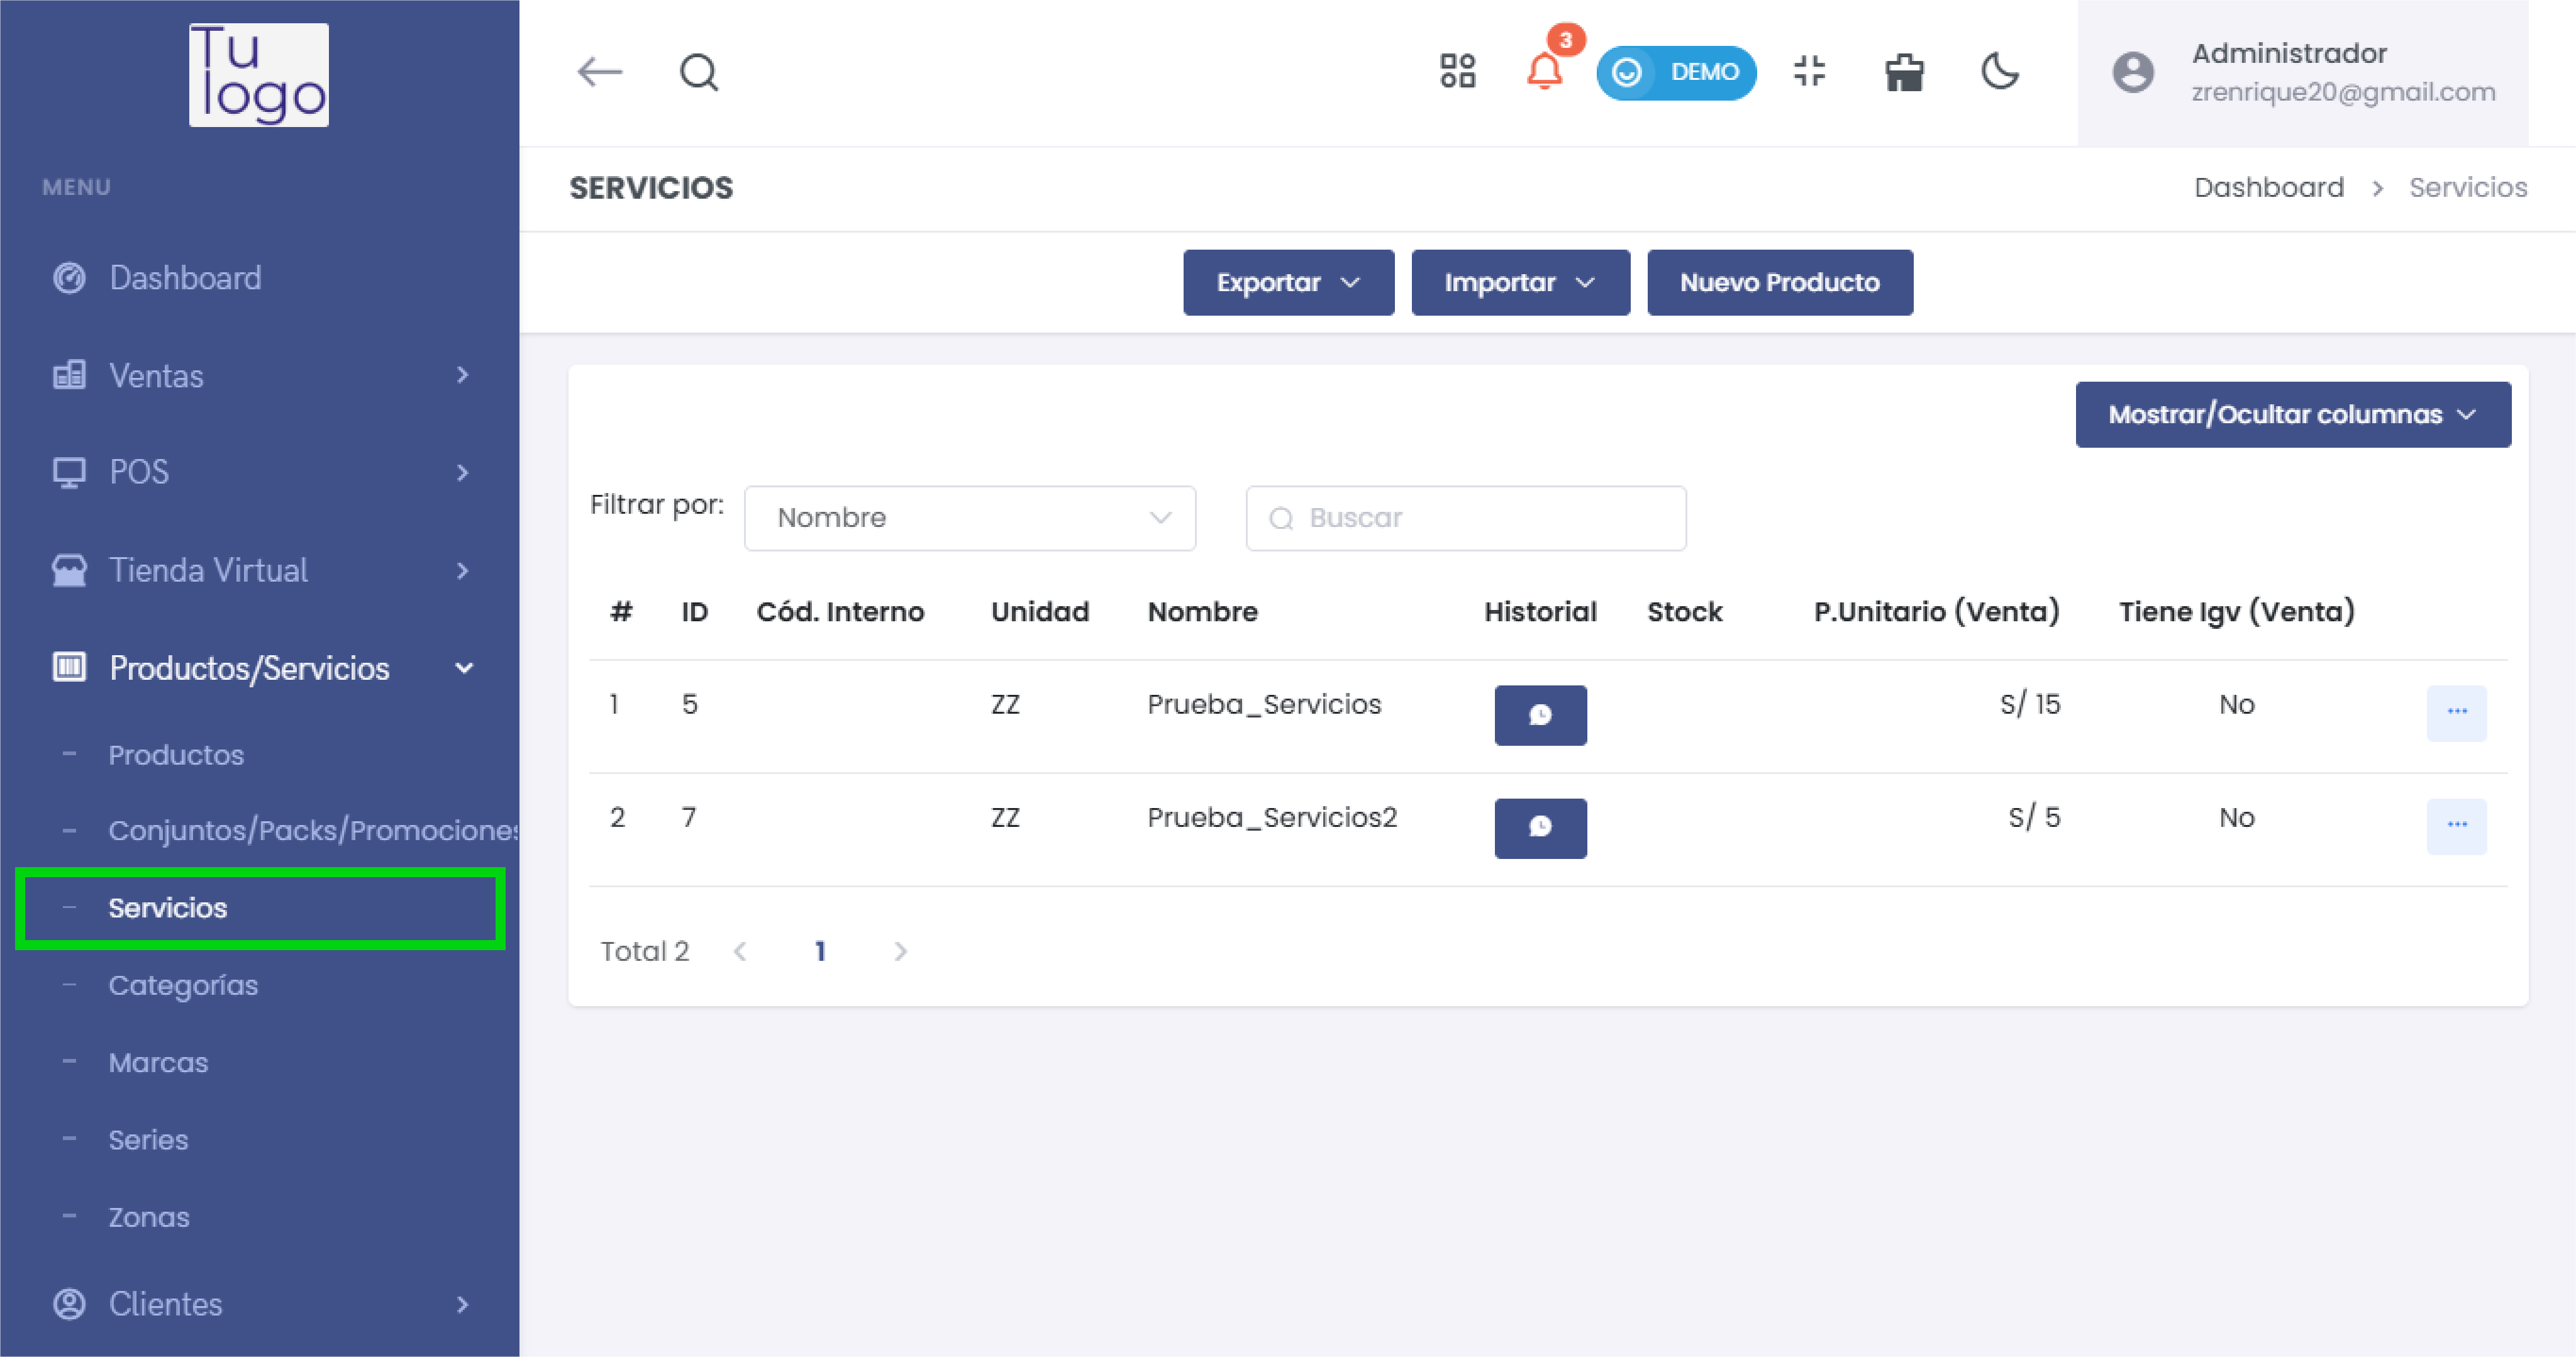2576x1357 pixels.
Task: Open Categorías in sidebar
Action: 183,985
